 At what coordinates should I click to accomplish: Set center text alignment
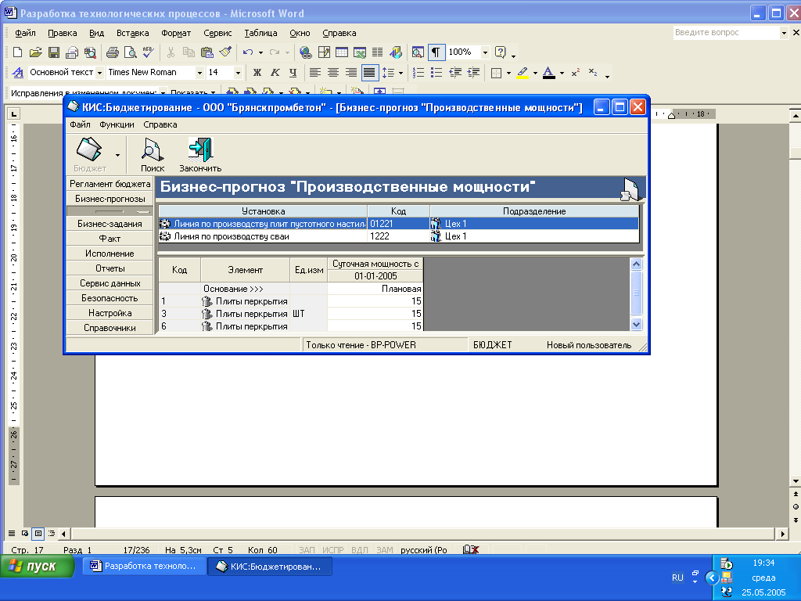(333, 73)
